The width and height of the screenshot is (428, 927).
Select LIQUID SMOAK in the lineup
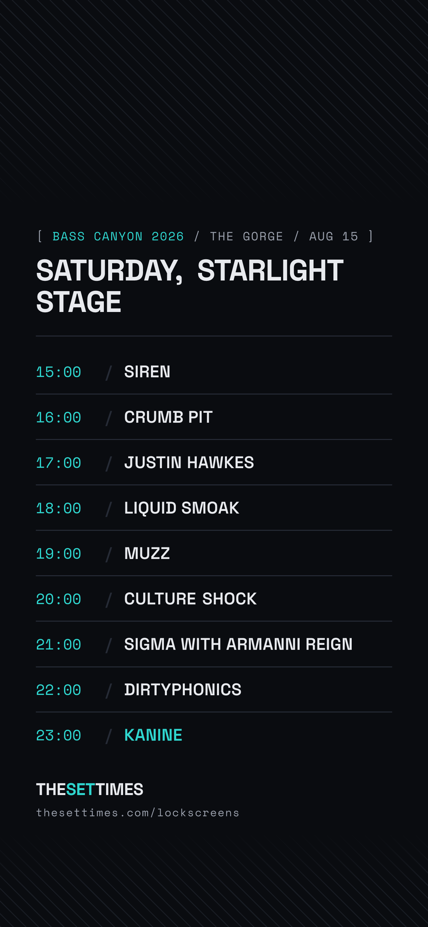pyautogui.click(x=181, y=508)
